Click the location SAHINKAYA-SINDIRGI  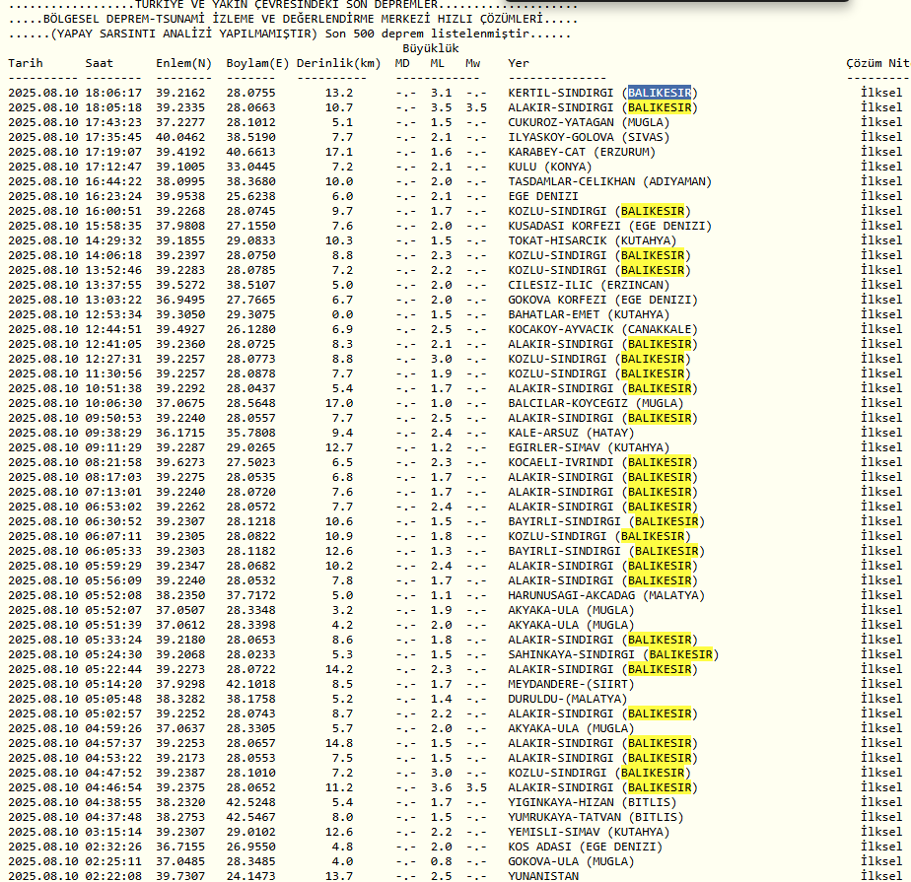click(x=571, y=654)
